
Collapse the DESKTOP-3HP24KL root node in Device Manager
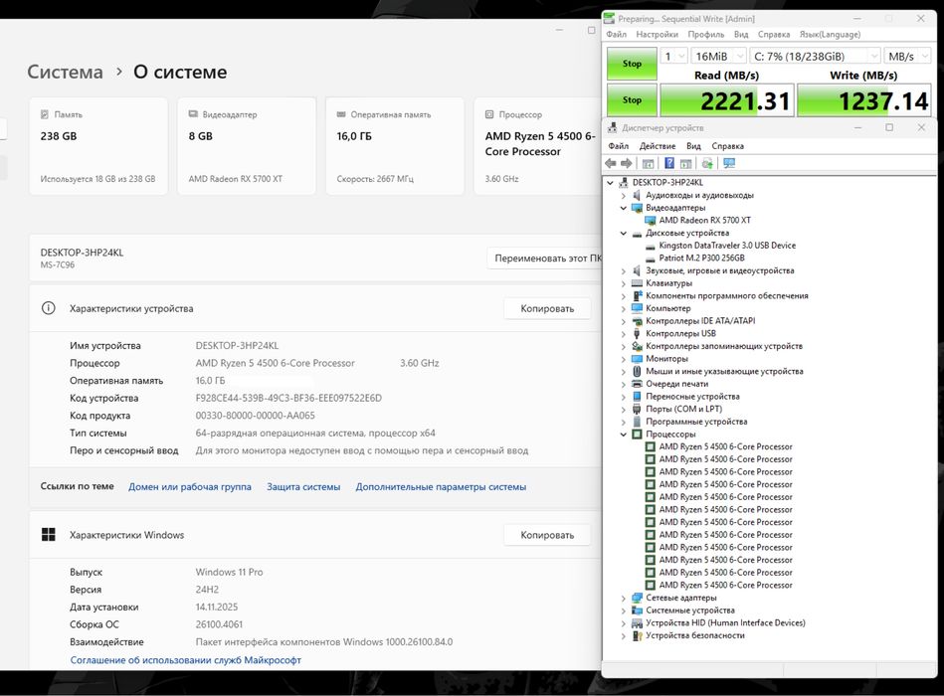611,182
